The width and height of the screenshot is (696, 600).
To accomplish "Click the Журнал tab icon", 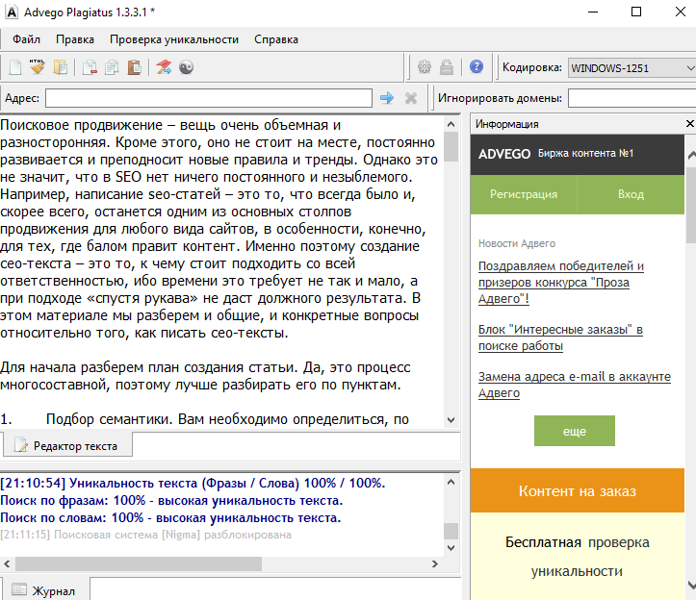I will tap(18, 589).
